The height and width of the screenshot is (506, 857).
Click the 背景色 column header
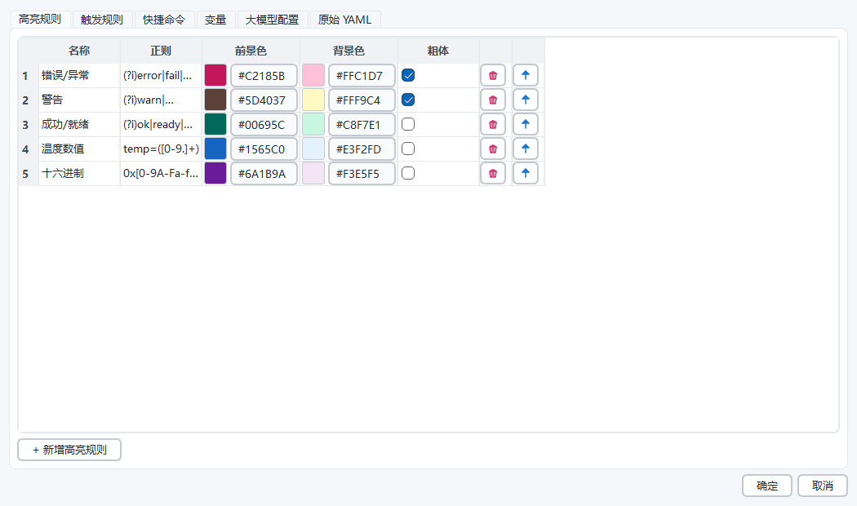[x=349, y=51]
